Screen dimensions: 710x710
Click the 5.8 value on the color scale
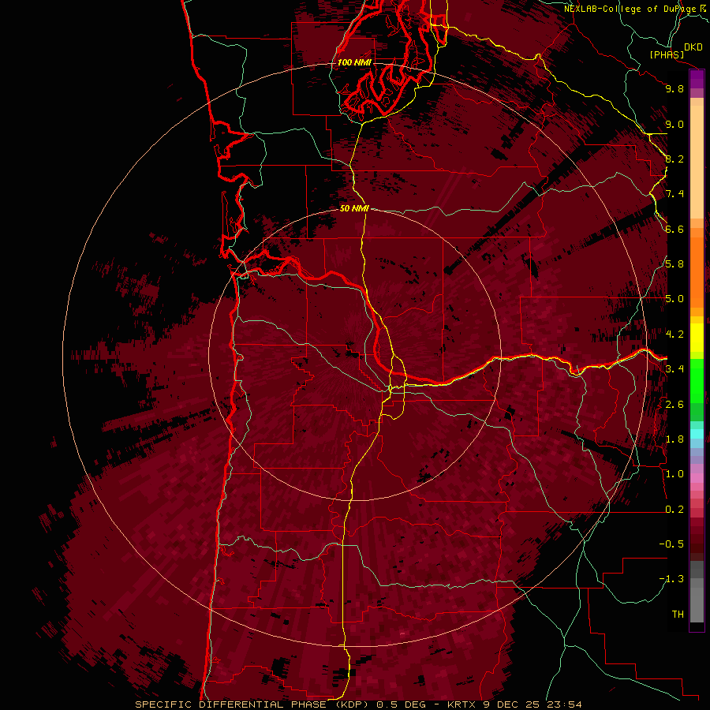(674, 264)
